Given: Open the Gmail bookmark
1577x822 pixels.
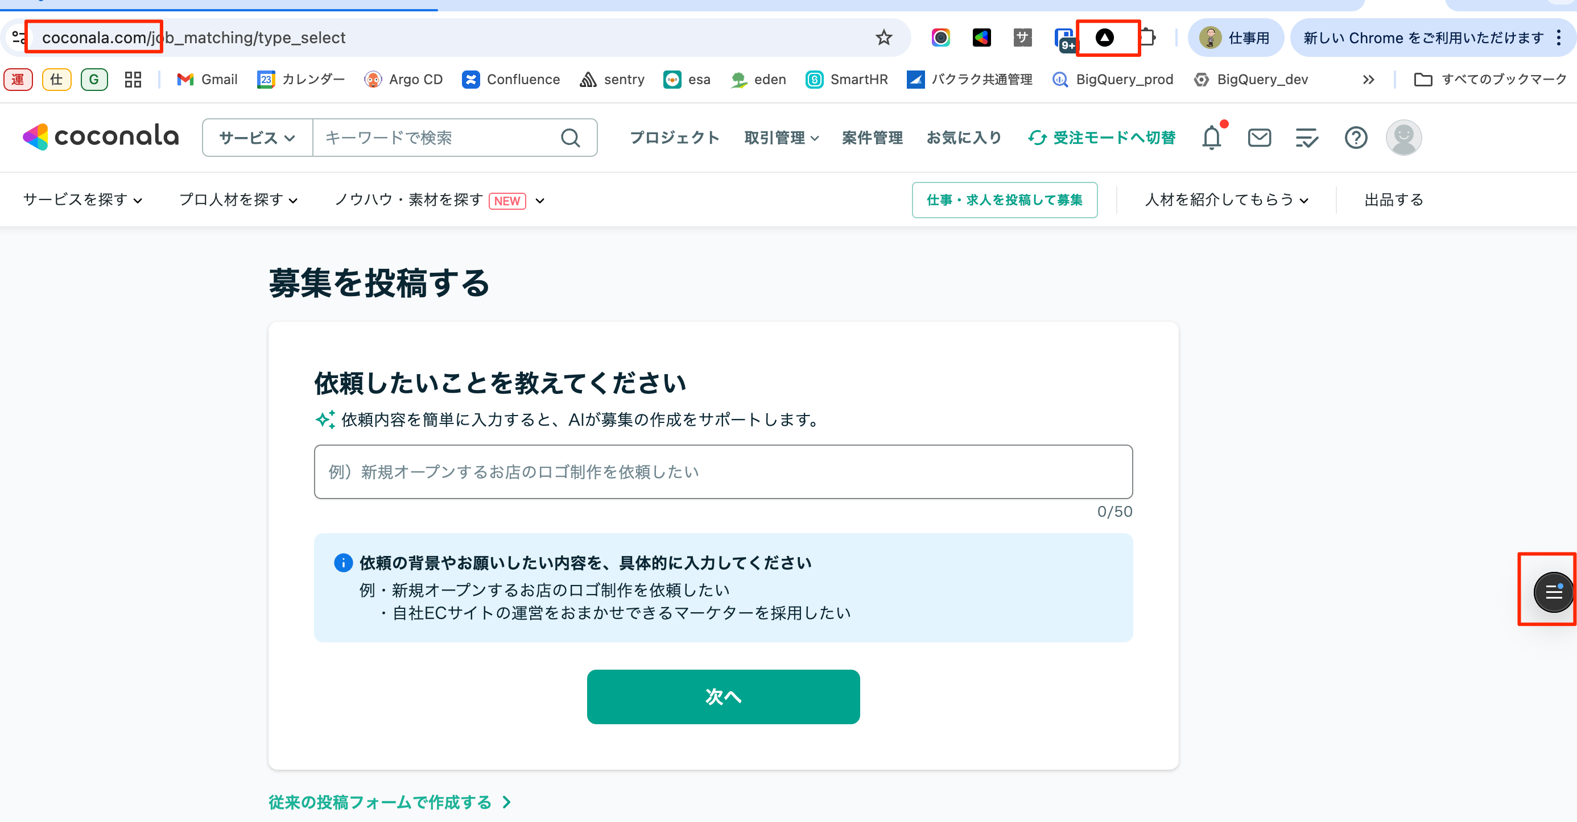Looking at the screenshot, I should (x=208, y=80).
